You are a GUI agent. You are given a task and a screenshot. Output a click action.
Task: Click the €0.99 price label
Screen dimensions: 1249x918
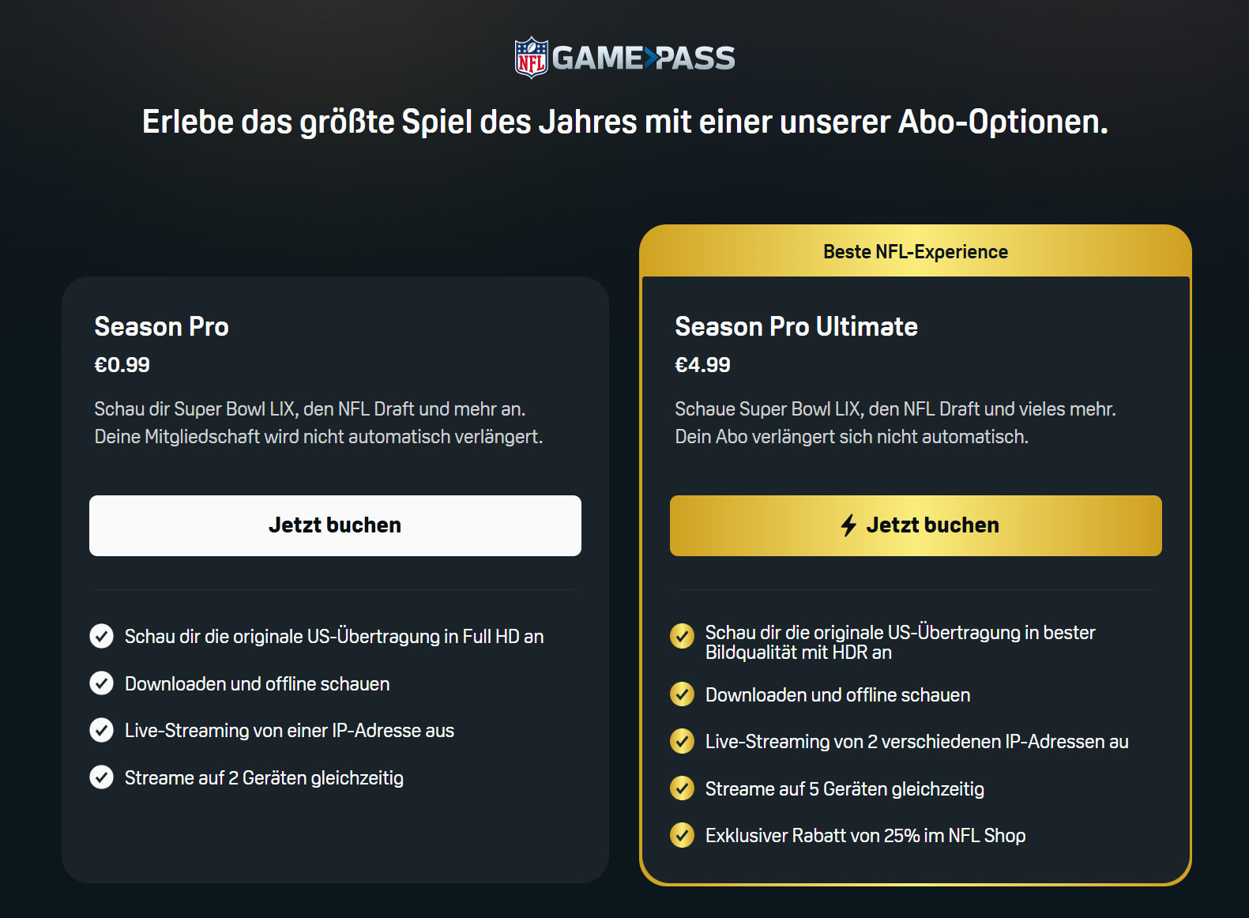tap(122, 365)
